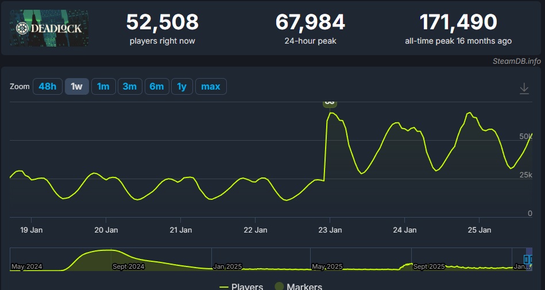545x290 pixels.
Task: Click May 2025 in the navigator
Action: click(327, 266)
